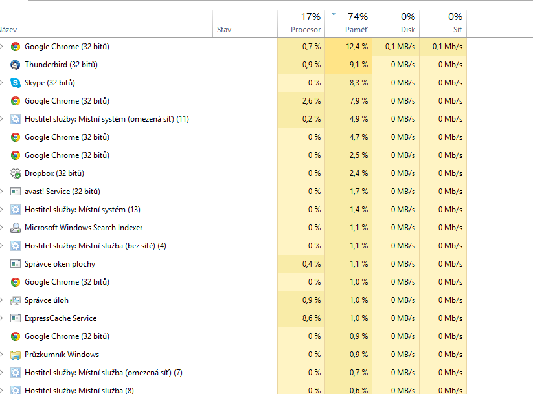Select the ExpressCache Service name text
Image resolution: width=533 pixels, height=394 pixels.
click(60, 318)
